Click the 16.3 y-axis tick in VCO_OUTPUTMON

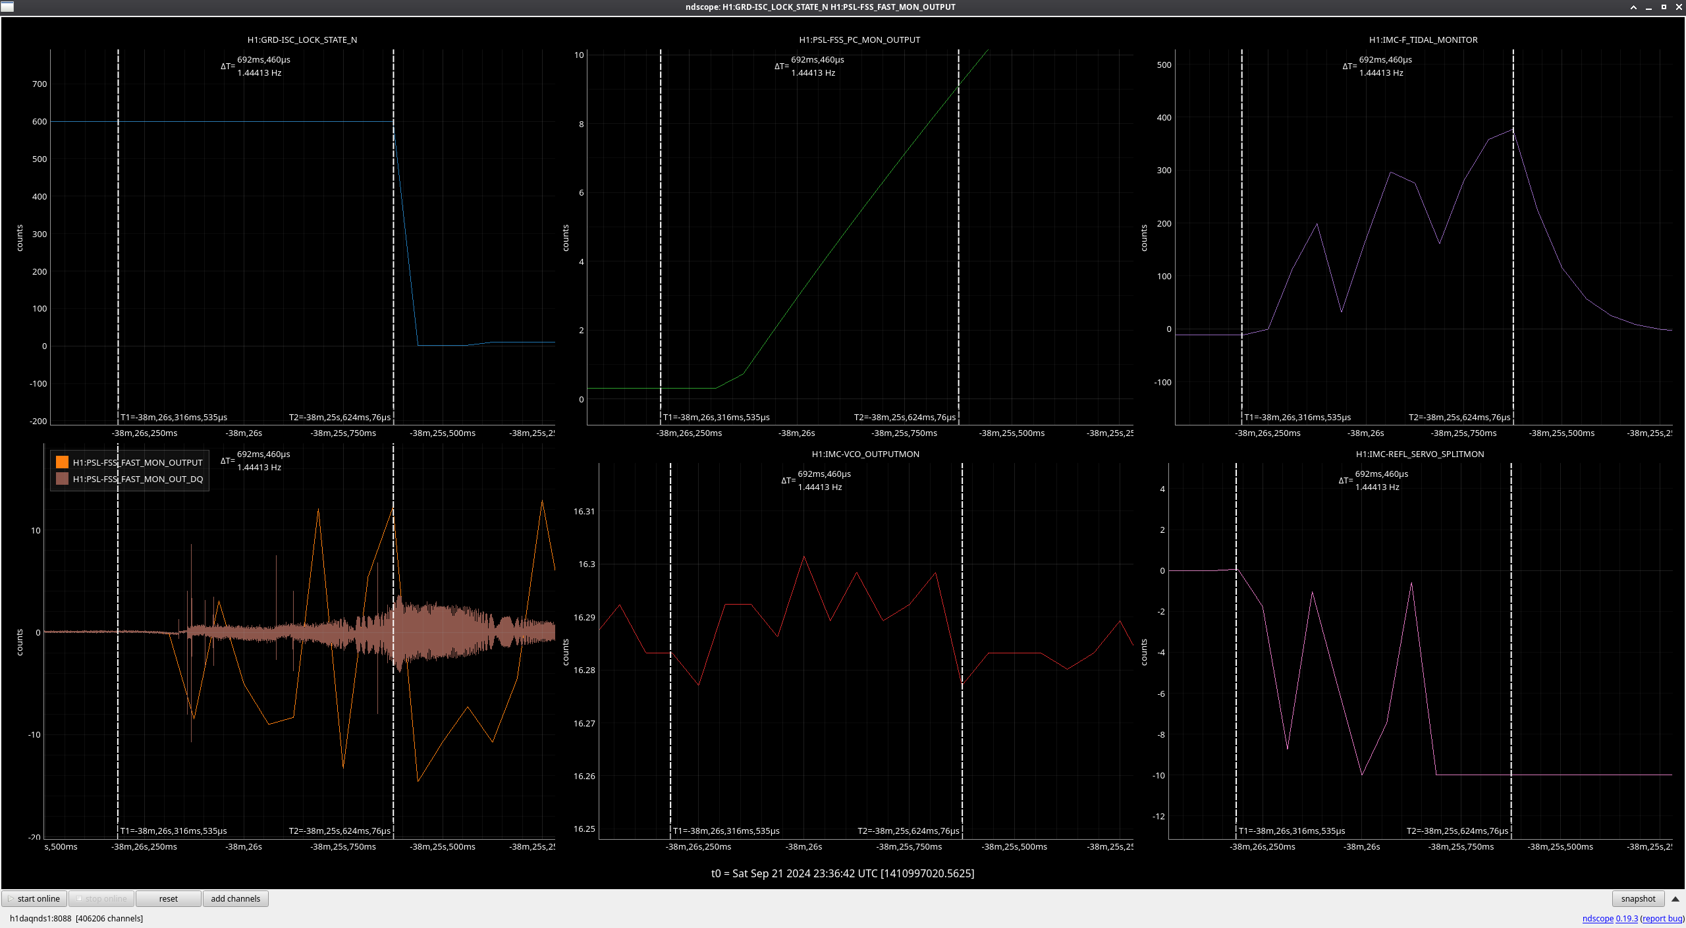pyautogui.click(x=586, y=564)
